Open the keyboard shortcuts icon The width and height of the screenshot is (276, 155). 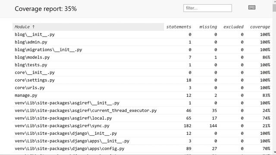(252, 7)
